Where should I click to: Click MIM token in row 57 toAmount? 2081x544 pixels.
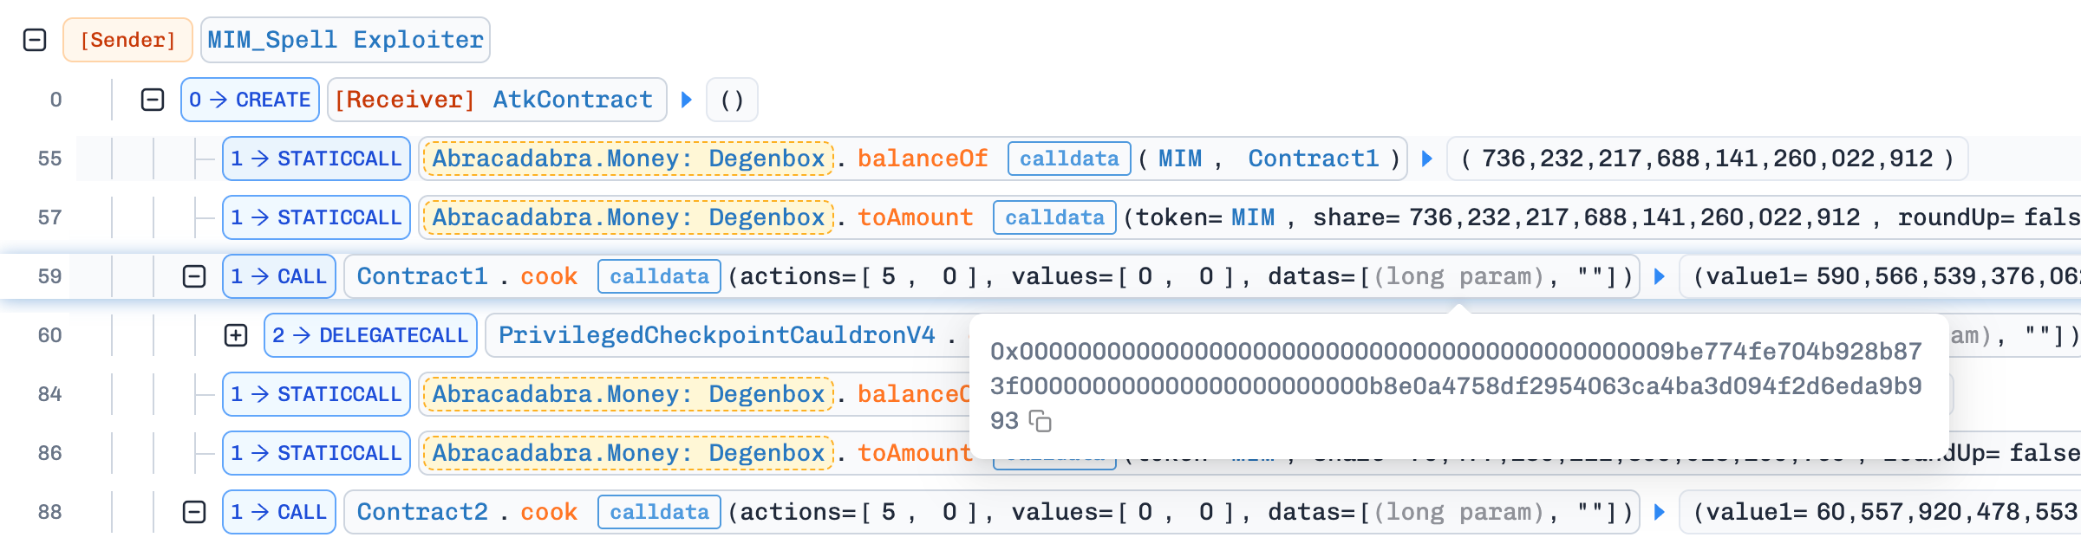click(1253, 217)
